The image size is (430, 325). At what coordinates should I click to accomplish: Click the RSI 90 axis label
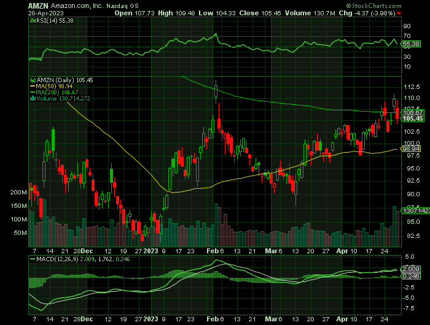(x=407, y=26)
